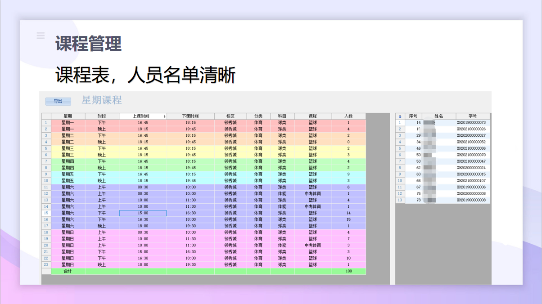
Task: Click student ID XH201900000073
Action: (x=471, y=122)
